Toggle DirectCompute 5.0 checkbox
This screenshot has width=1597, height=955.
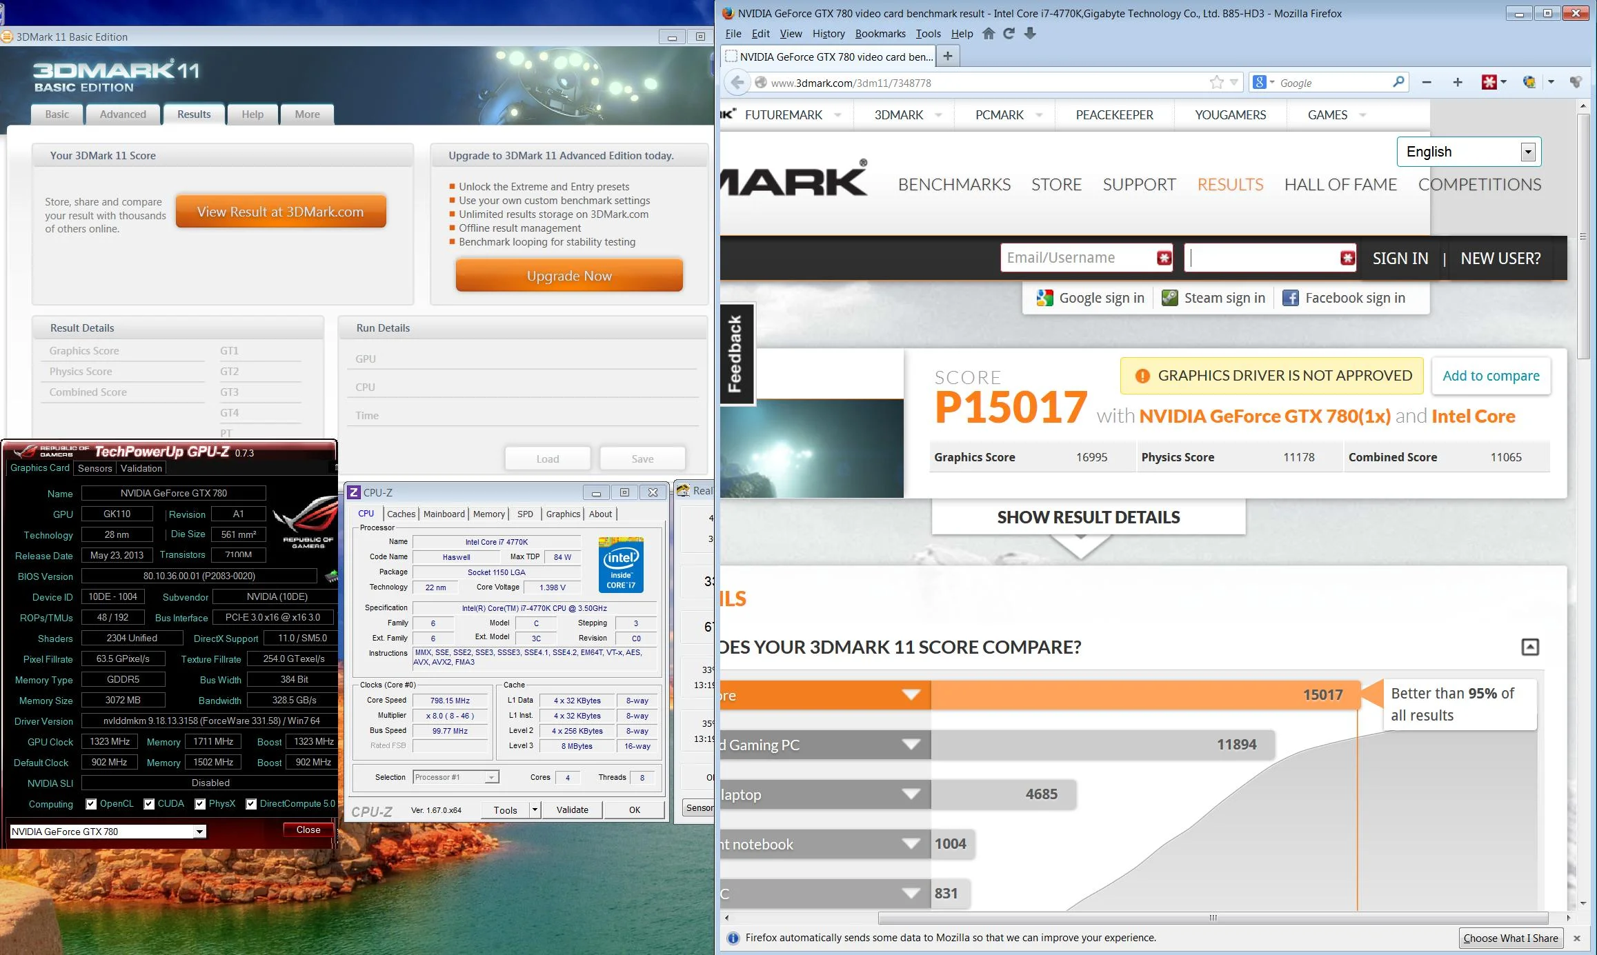coord(251,804)
